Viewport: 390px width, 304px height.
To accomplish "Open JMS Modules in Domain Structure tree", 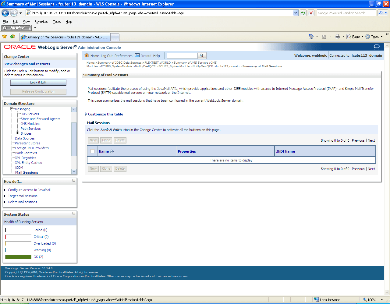I will [30, 124].
